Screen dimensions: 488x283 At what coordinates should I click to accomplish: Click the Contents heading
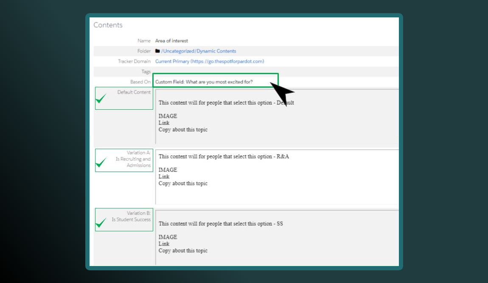point(108,25)
